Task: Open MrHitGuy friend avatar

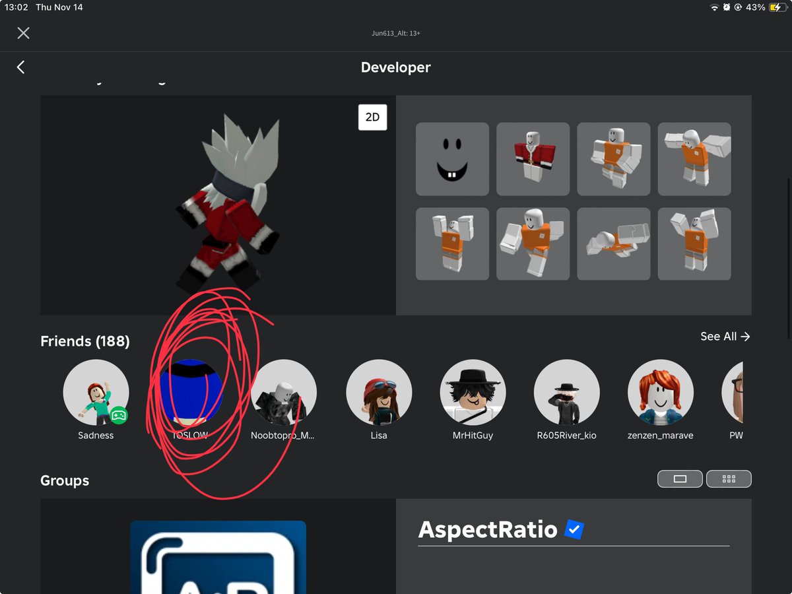Action: [473, 392]
